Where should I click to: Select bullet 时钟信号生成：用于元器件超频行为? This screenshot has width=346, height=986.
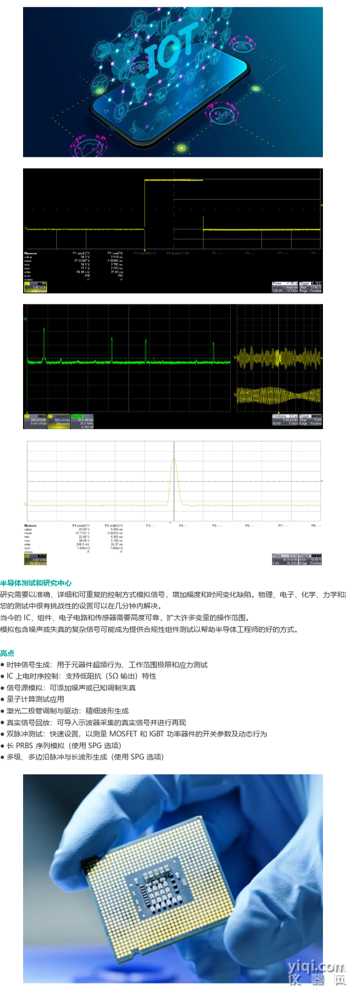click(104, 665)
